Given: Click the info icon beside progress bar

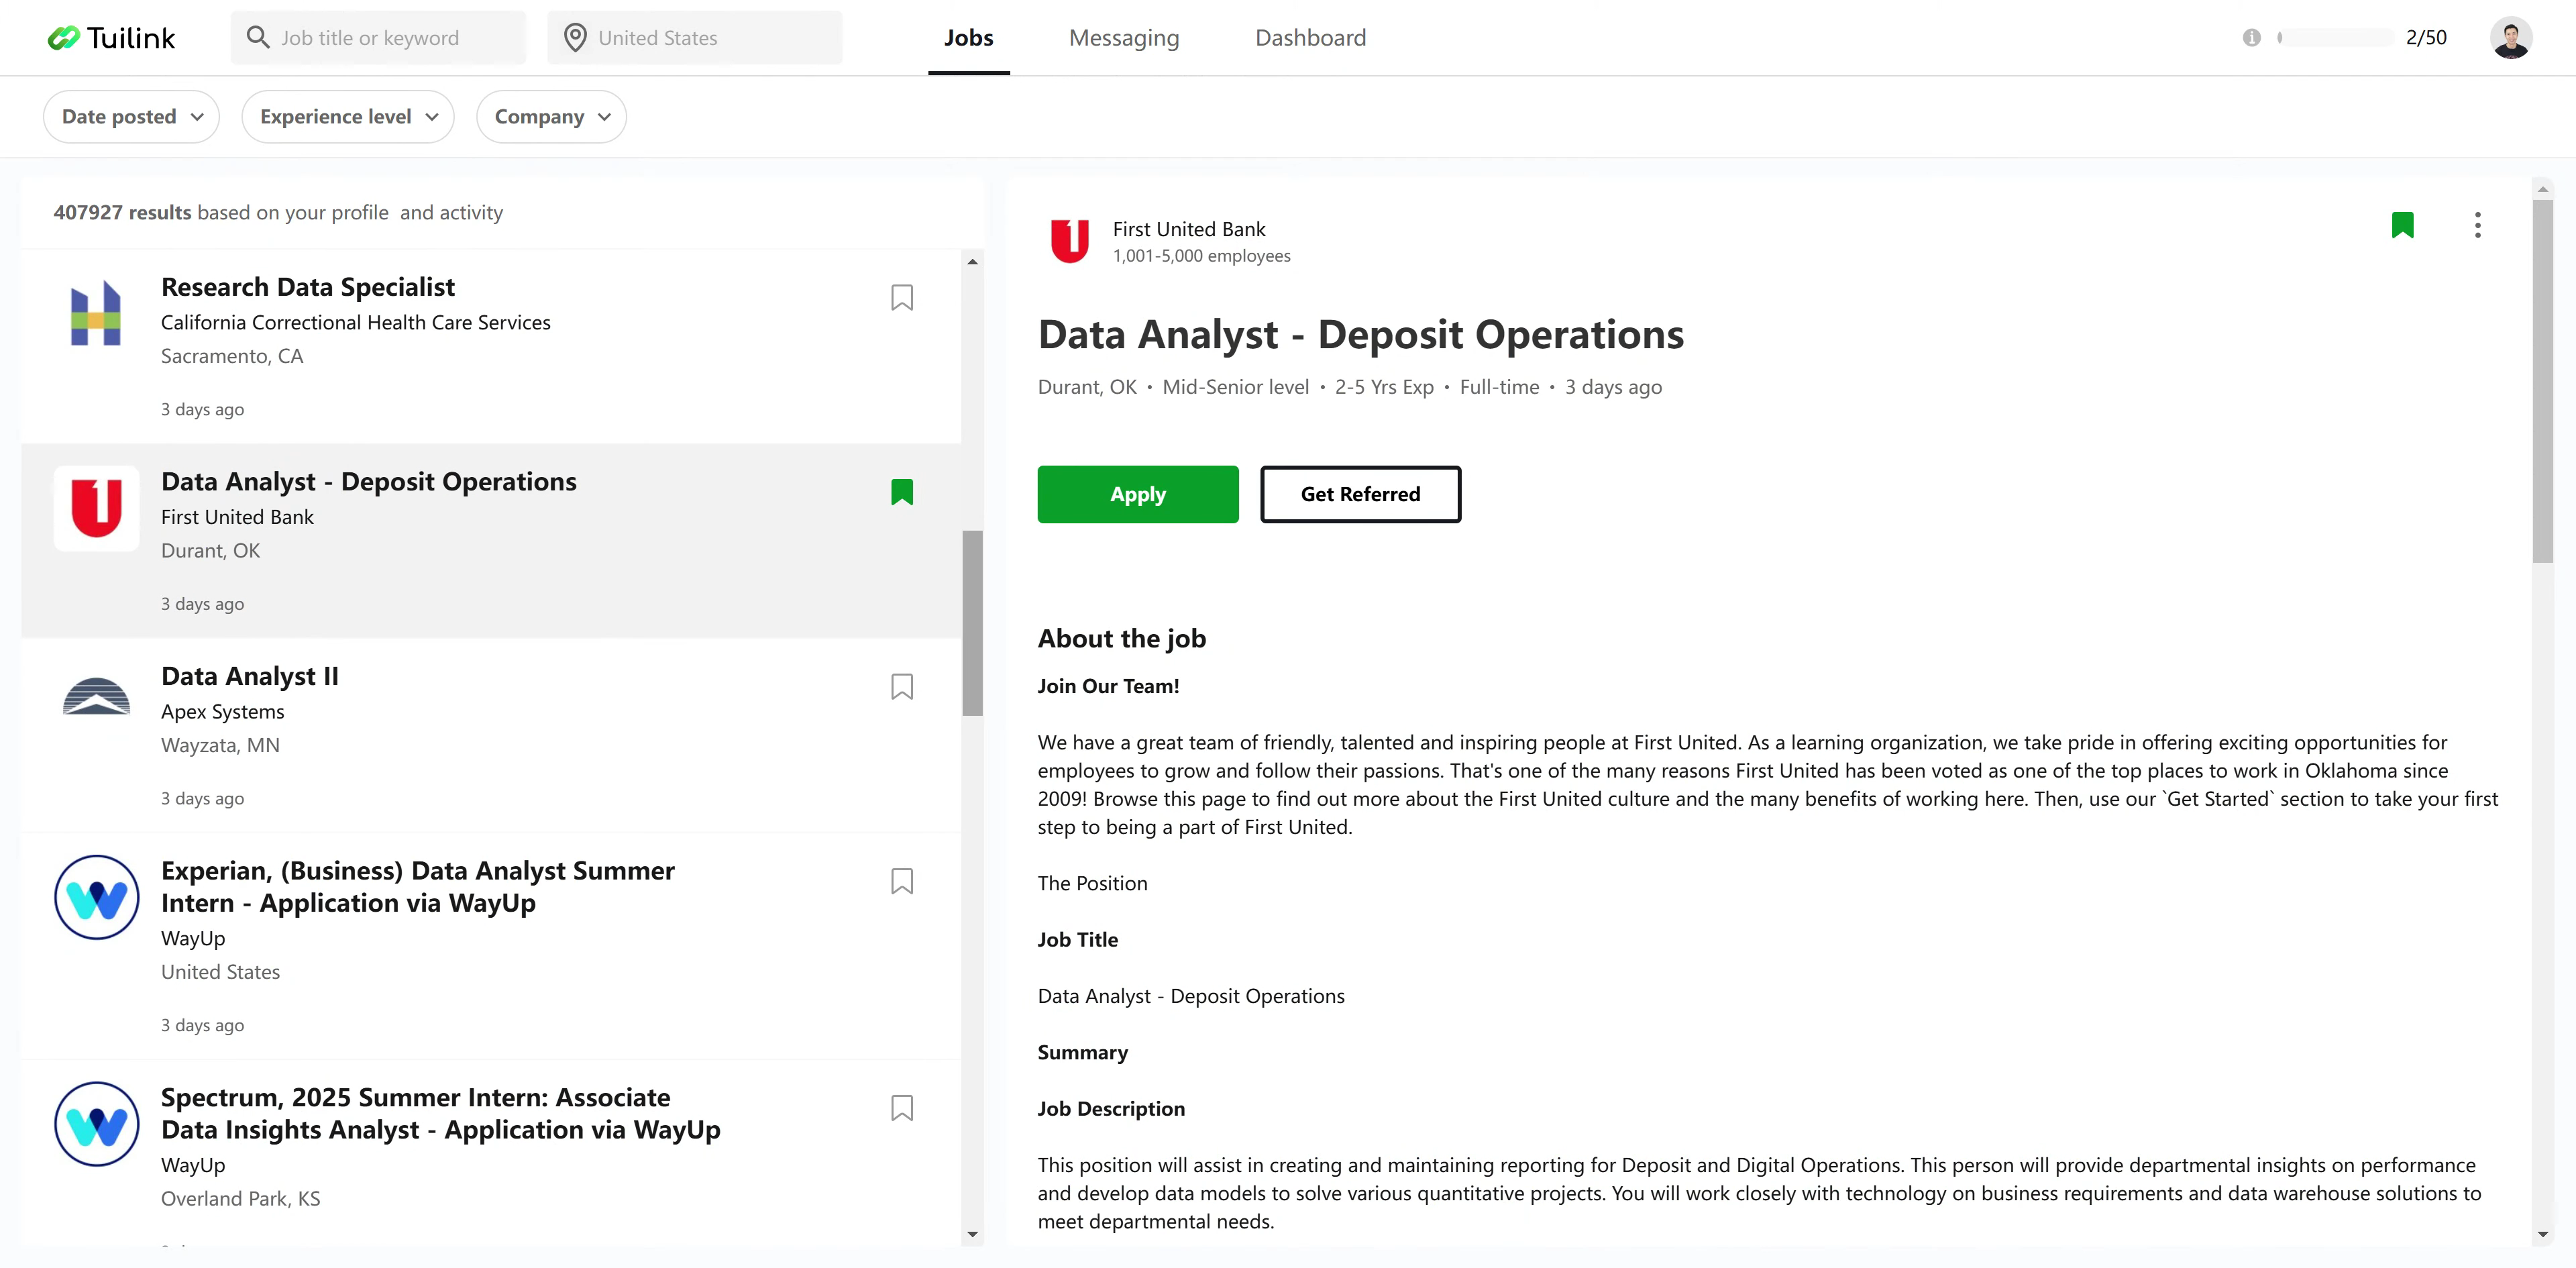Looking at the screenshot, I should point(2251,38).
